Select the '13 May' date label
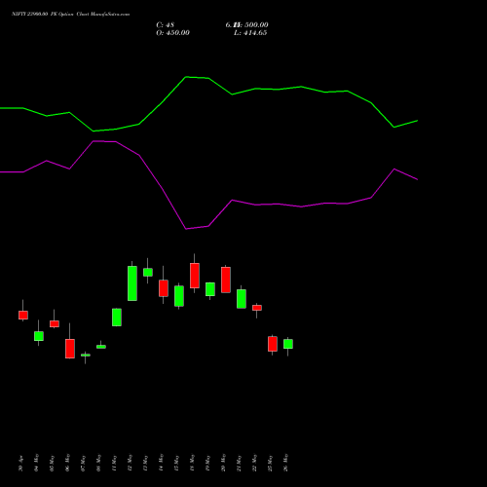The image size is (487, 487). [x=146, y=464]
